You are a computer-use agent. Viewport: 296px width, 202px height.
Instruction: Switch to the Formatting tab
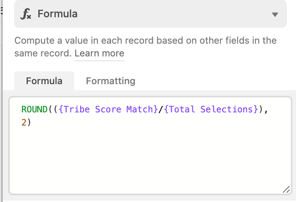(111, 81)
